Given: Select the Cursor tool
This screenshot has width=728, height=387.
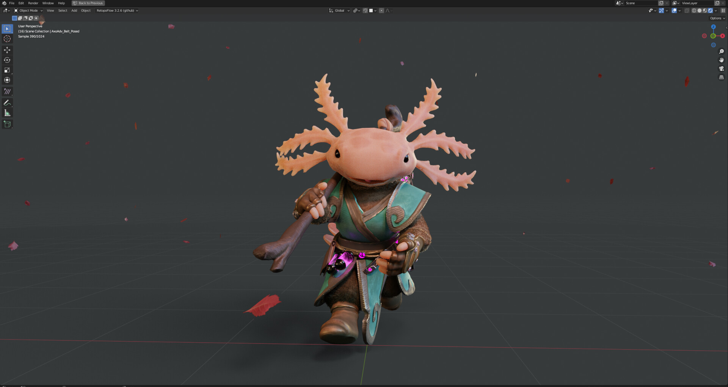Looking at the screenshot, I should coord(7,39).
